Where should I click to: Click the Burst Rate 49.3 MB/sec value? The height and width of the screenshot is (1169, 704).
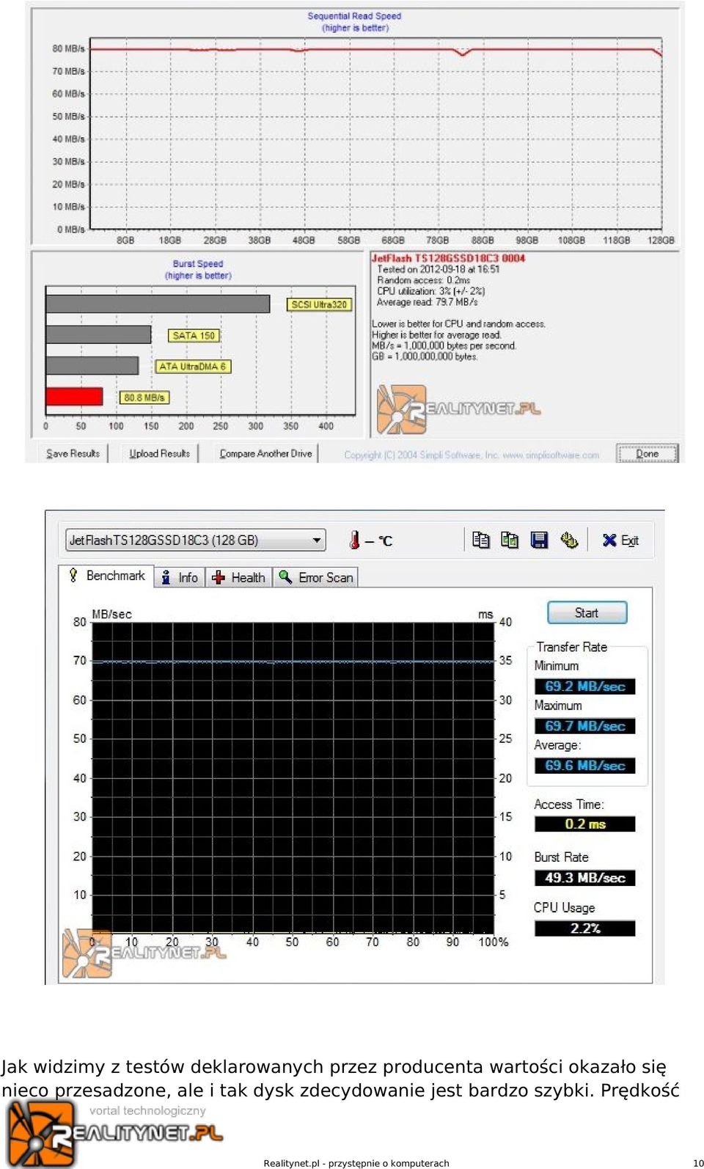pos(584,878)
